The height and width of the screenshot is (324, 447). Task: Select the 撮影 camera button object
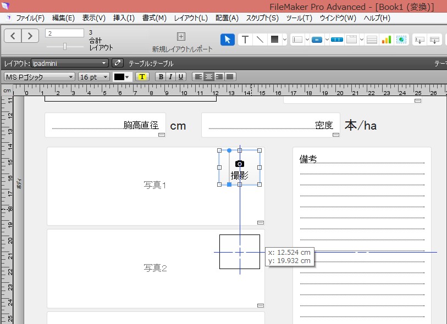pos(240,167)
